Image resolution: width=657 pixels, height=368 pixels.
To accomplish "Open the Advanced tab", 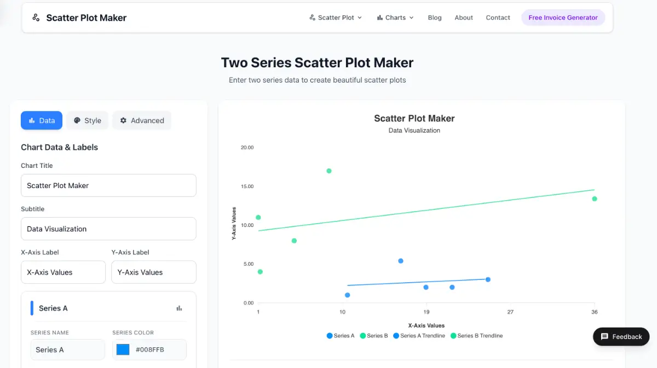I will [x=141, y=120].
